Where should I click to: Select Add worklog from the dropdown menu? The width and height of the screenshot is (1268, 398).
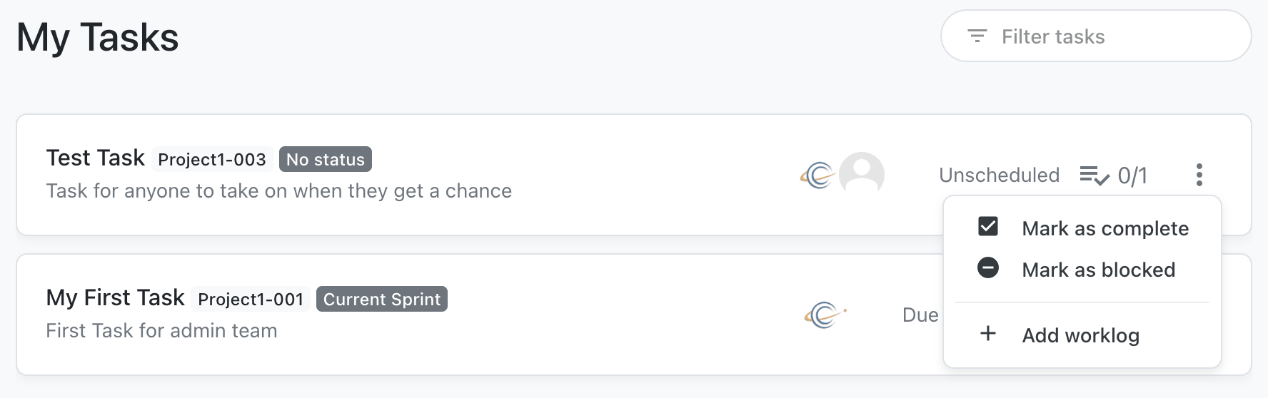click(x=1082, y=335)
